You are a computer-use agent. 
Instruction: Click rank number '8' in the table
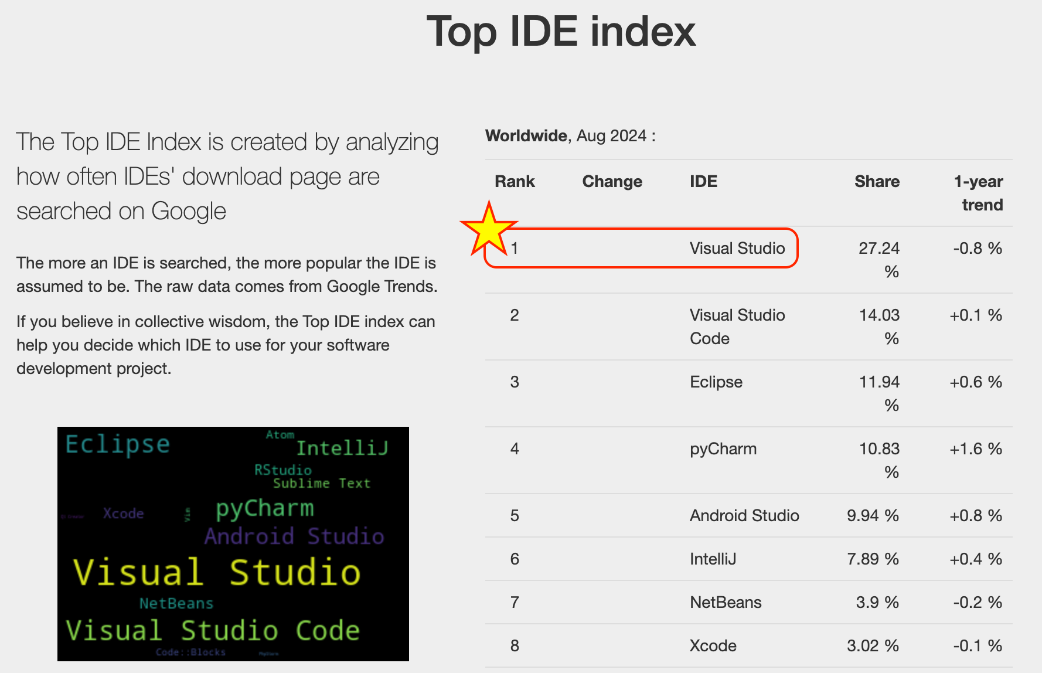[515, 645]
